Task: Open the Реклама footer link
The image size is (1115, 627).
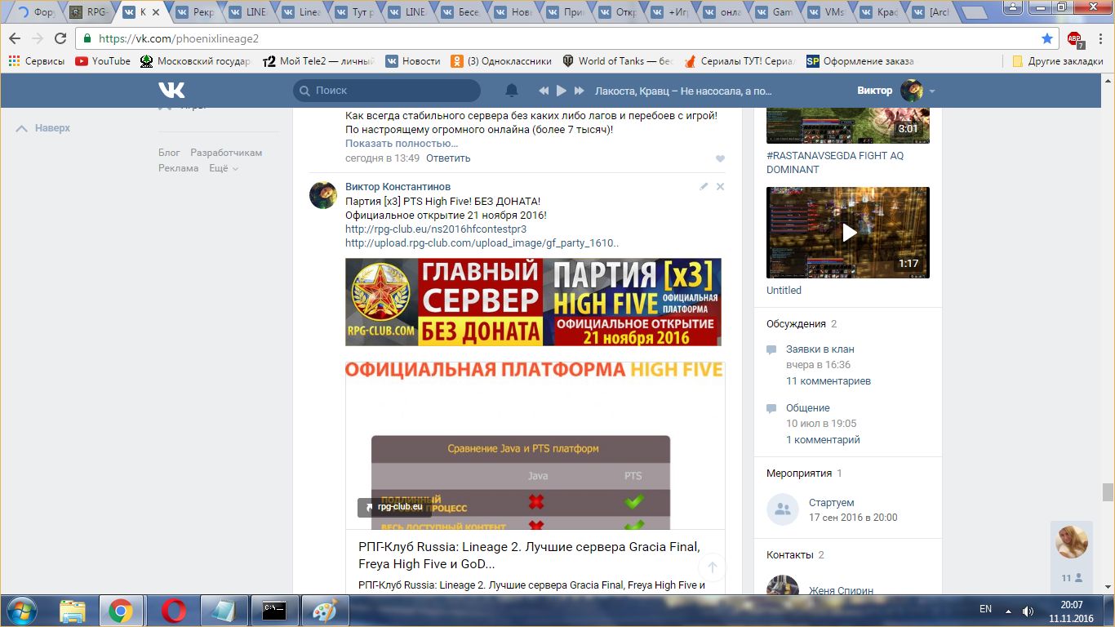Action: 179,168
